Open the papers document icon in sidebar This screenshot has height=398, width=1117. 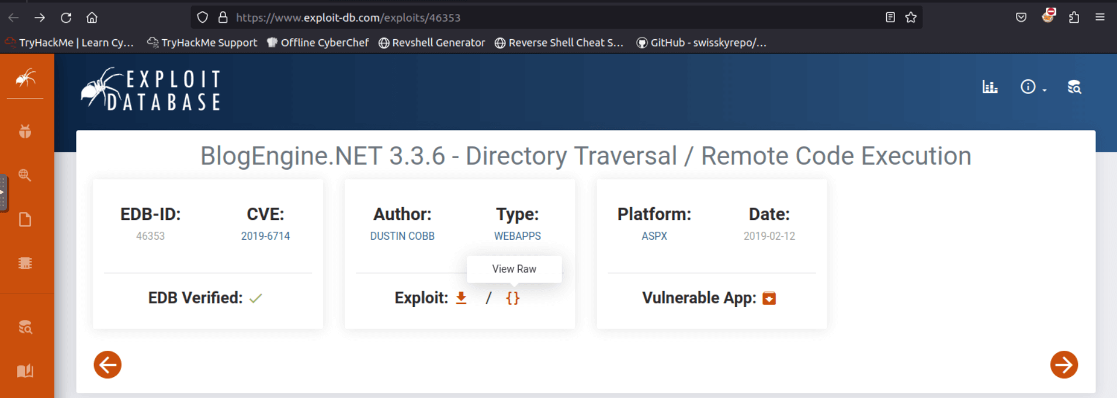coord(25,219)
